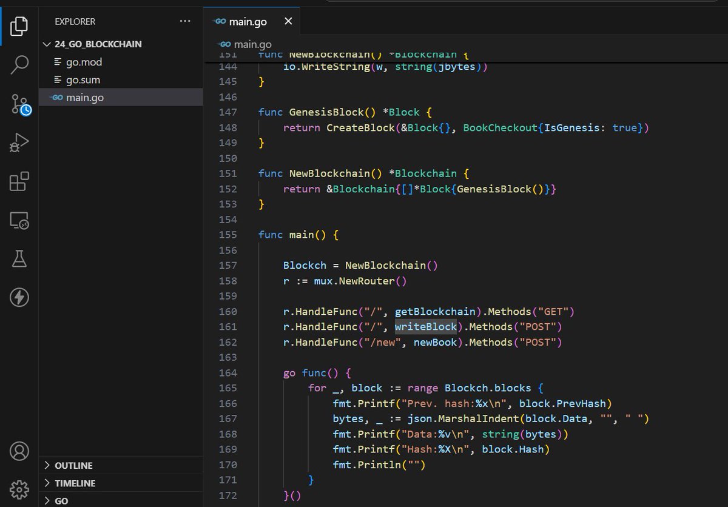The image size is (728, 507).
Task: Open the Accounts menu
Action: coord(19,451)
